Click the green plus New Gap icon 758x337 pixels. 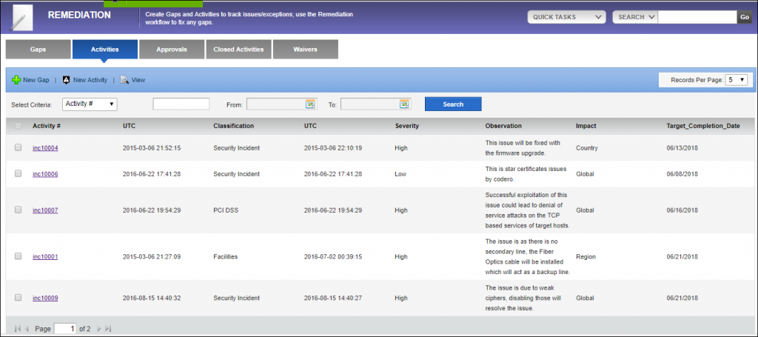click(x=16, y=79)
